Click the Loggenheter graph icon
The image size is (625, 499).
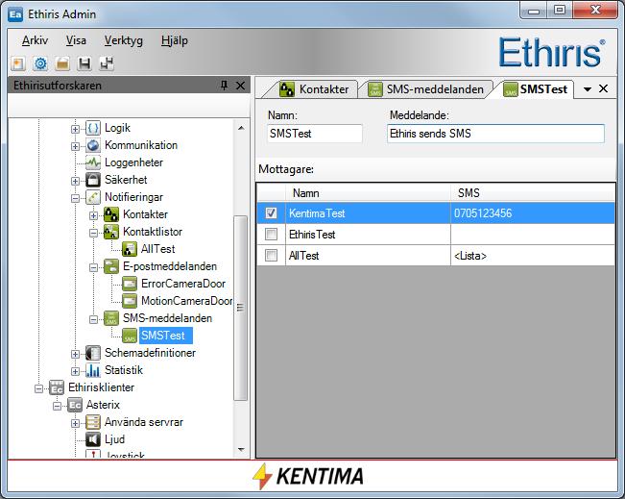pyautogui.click(x=93, y=162)
